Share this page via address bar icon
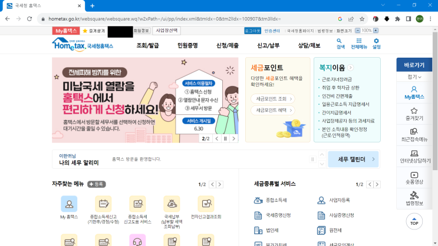This screenshot has width=438, height=246. (351, 19)
